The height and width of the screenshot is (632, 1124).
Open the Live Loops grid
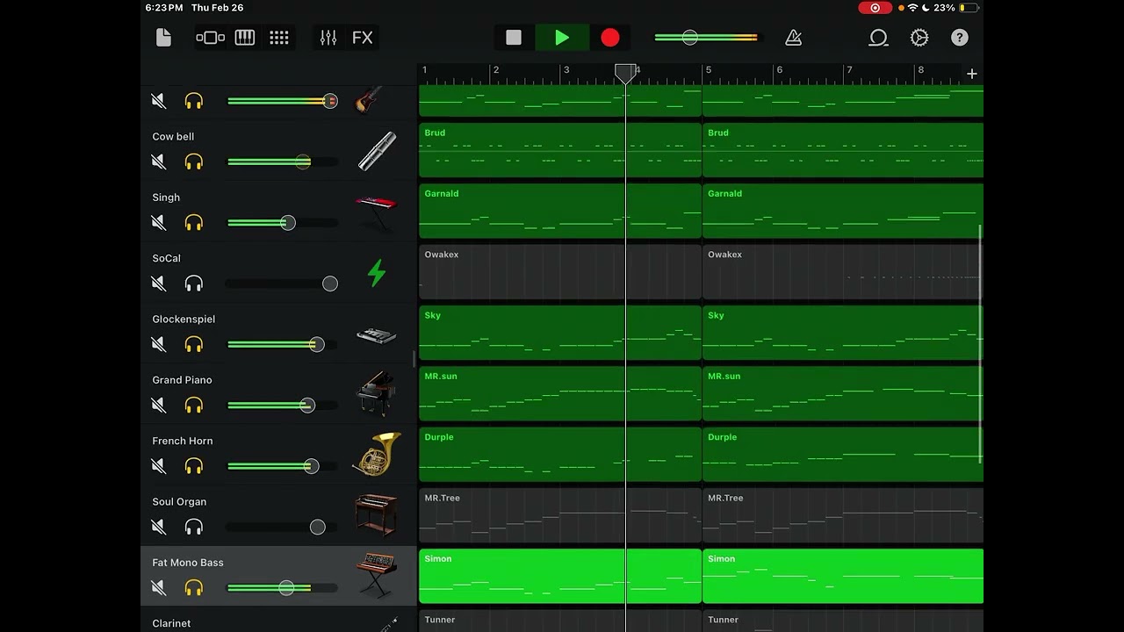pos(279,38)
